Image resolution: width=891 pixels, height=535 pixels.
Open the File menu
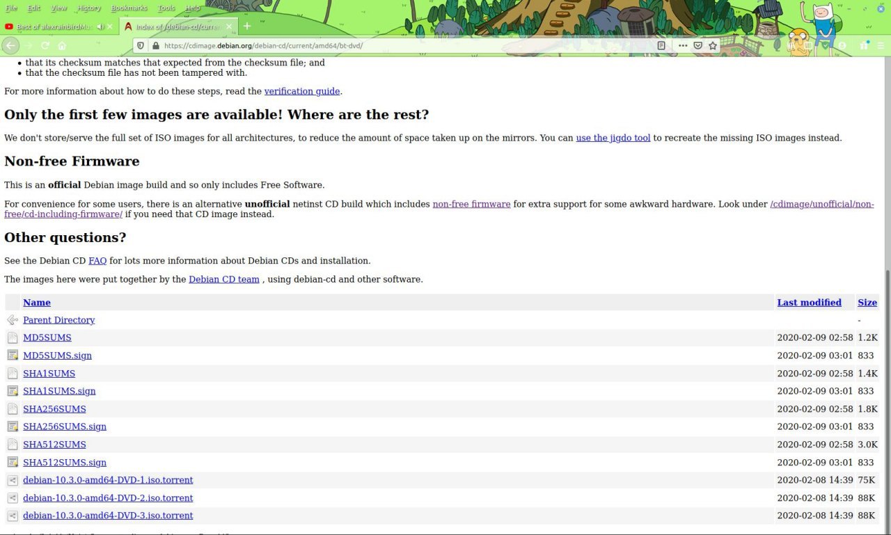11,8
